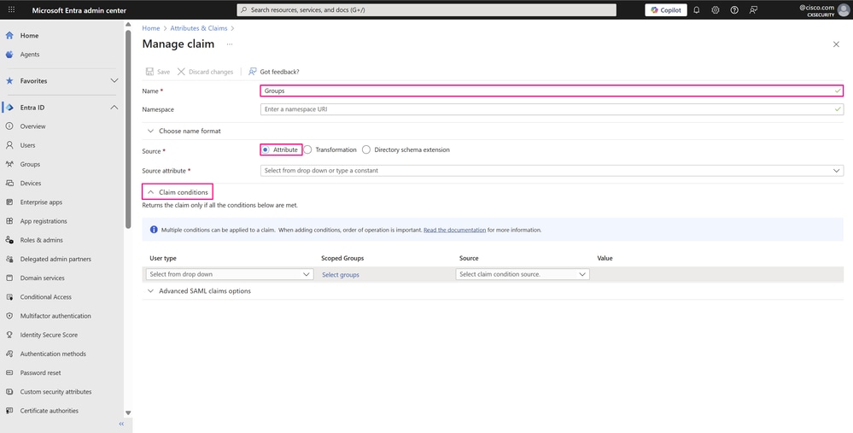Click the Favorites star icon
Viewport: 853px width, 433px height.
pyautogui.click(x=9, y=80)
